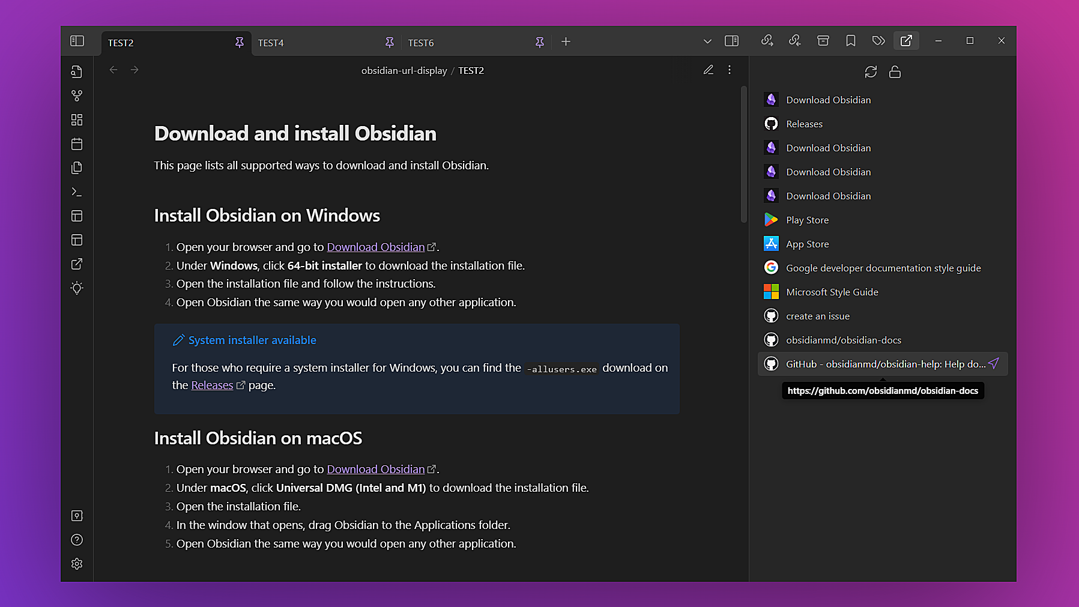This screenshot has width=1079, height=607.
Task: Click Install Obsidian on Windows heading
Action: coord(267,216)
